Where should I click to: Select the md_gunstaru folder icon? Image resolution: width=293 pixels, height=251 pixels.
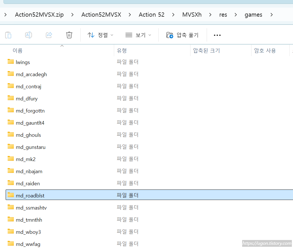pyautogui.click(x=11, y=146)
